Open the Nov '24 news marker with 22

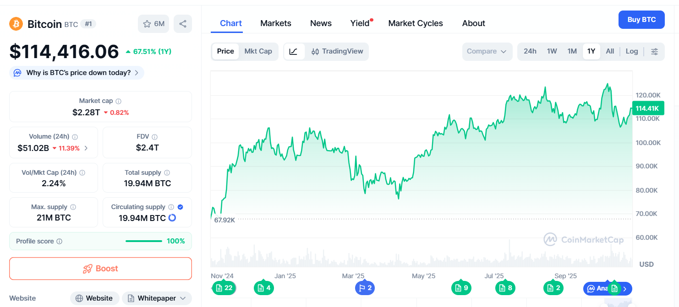click(x=224, y=288)
